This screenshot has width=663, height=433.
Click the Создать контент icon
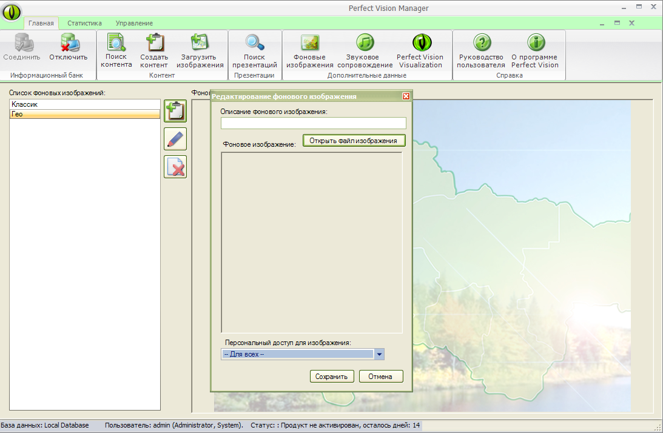tap(155, 42)
